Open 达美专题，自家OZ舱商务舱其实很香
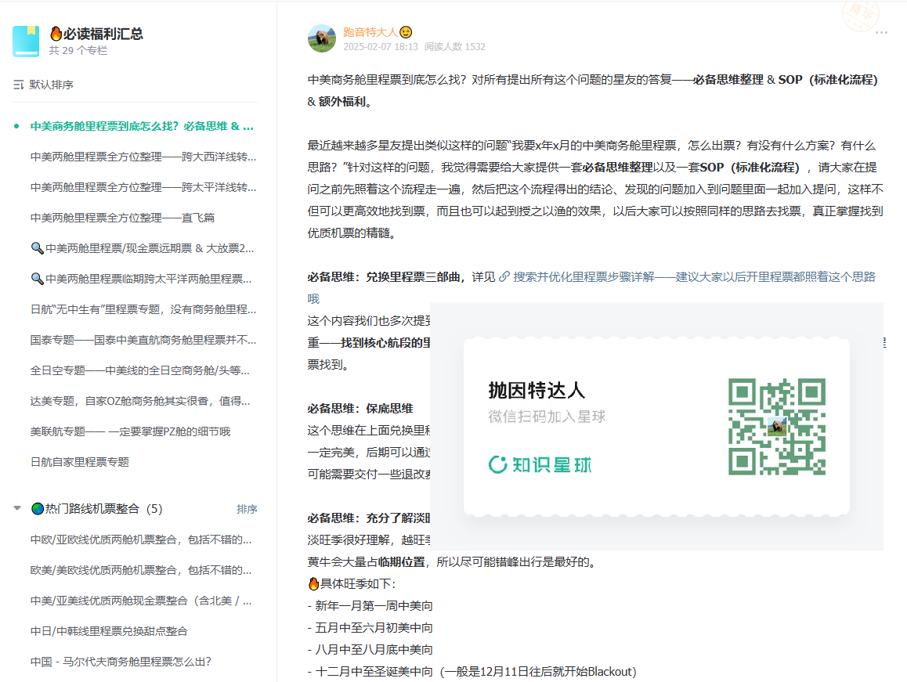The height and width of the screenshot is (682, 907). [x=140, y=401]
